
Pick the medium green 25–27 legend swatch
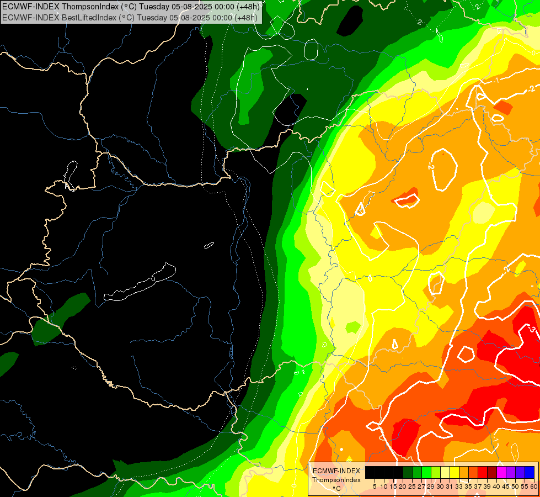[x=417, y=472]
